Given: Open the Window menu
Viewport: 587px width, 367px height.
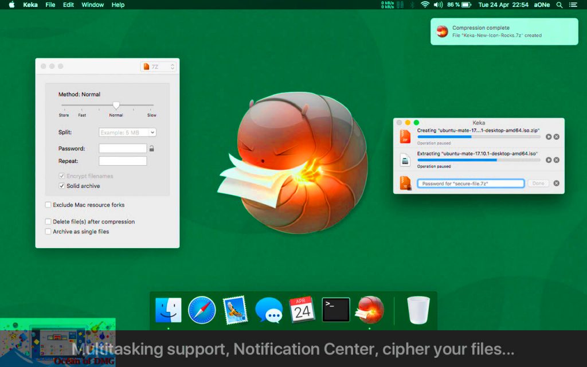Looking at the screenshot, I should [93, 5].
